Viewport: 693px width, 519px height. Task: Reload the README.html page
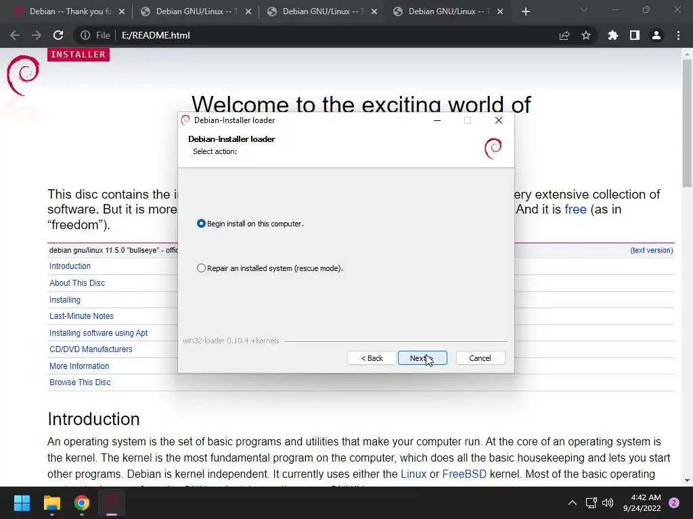pos(58,35)
